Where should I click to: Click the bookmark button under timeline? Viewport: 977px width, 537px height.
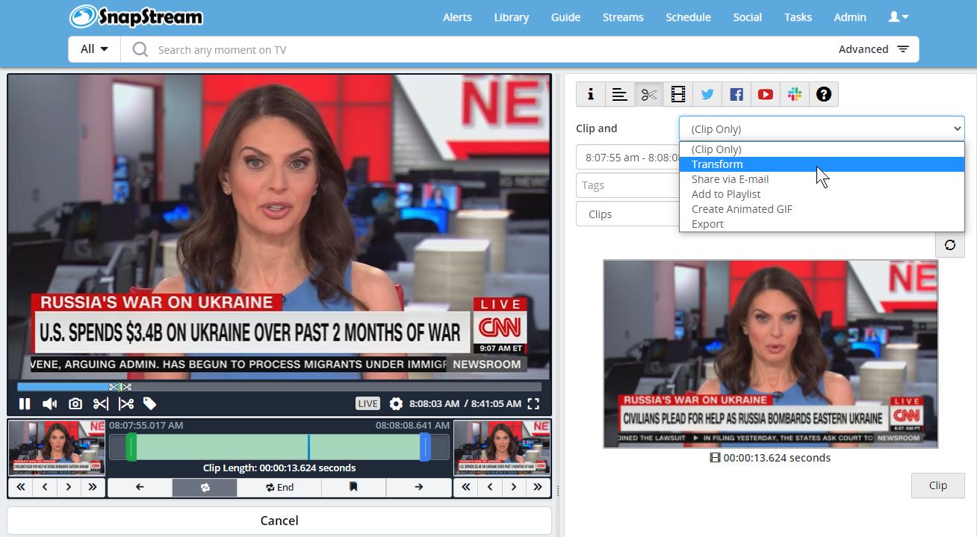353,487
